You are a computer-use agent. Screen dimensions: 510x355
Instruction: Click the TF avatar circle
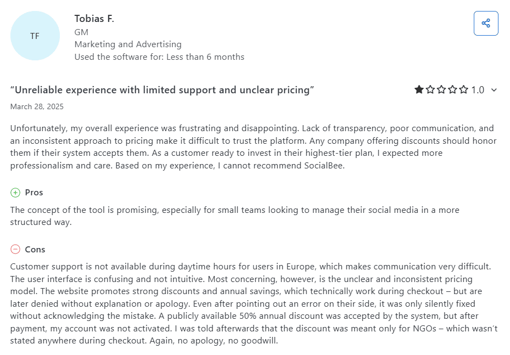(x=35, y=35)
